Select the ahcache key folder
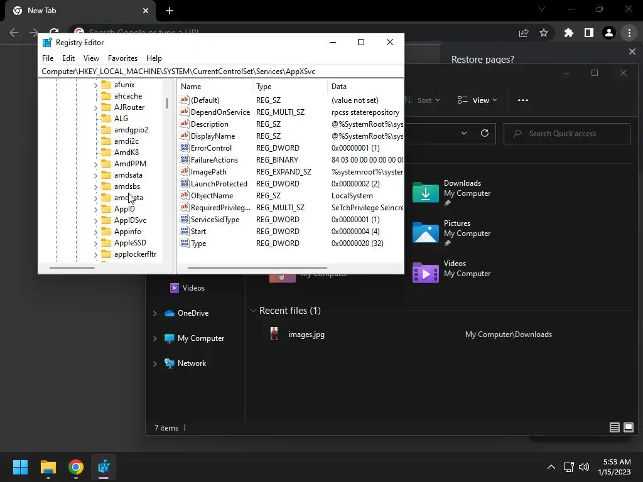643x482 pixels. (121, 96)
